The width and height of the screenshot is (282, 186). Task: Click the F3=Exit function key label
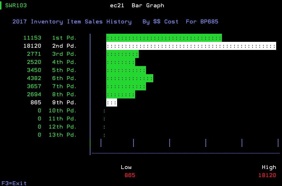pos(14,183)
